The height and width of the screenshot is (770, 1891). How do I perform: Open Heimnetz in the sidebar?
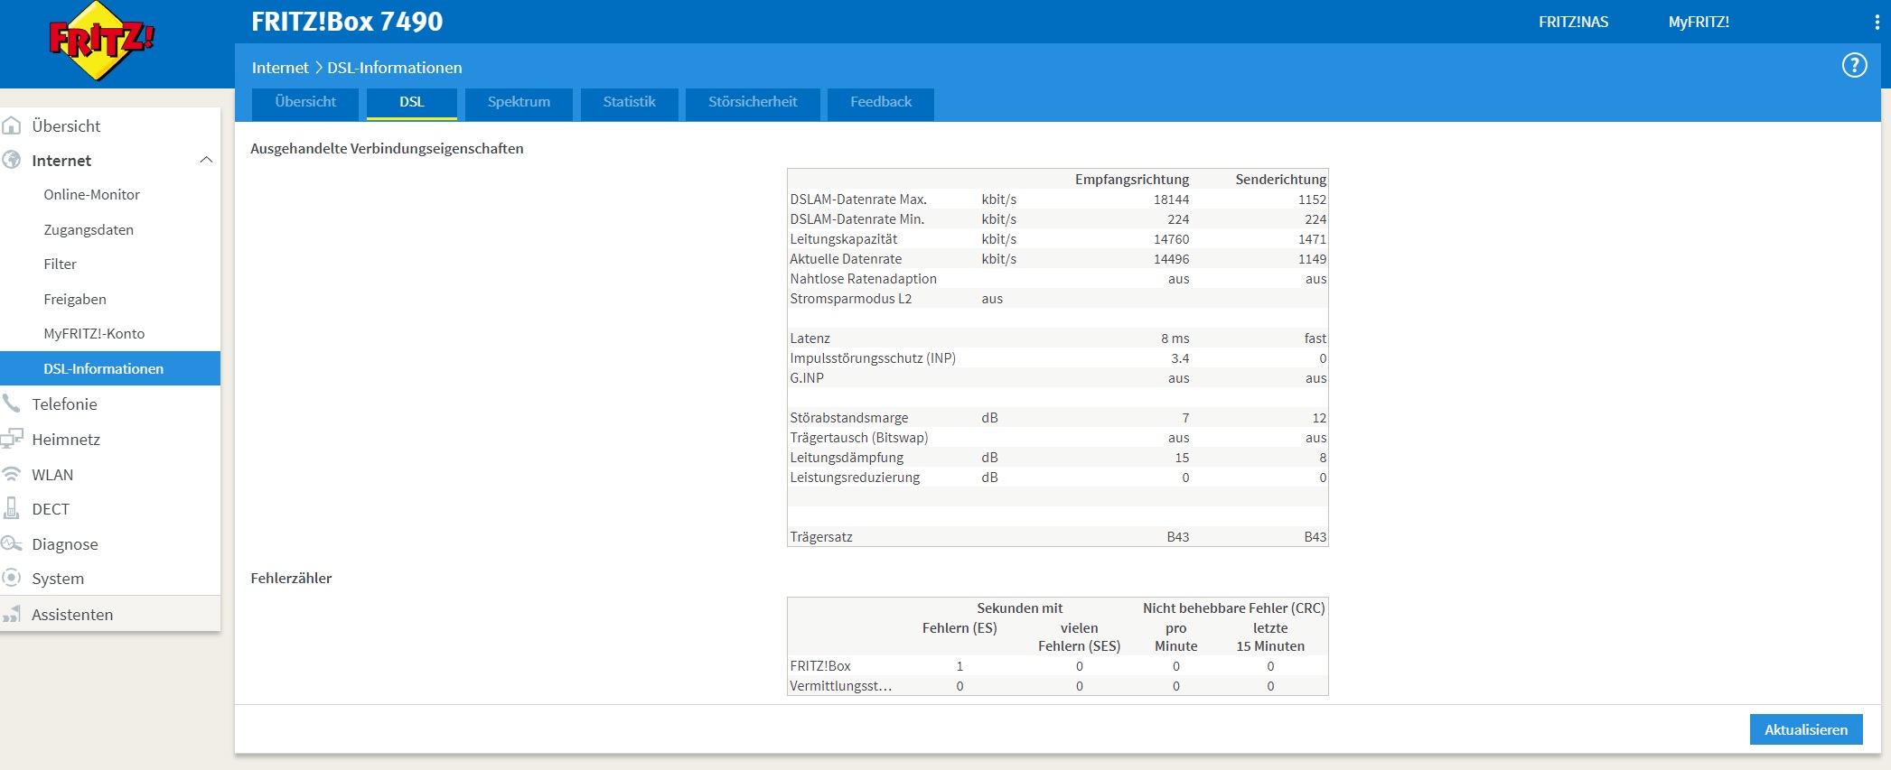pyautogui.click(x=66, y=439)
